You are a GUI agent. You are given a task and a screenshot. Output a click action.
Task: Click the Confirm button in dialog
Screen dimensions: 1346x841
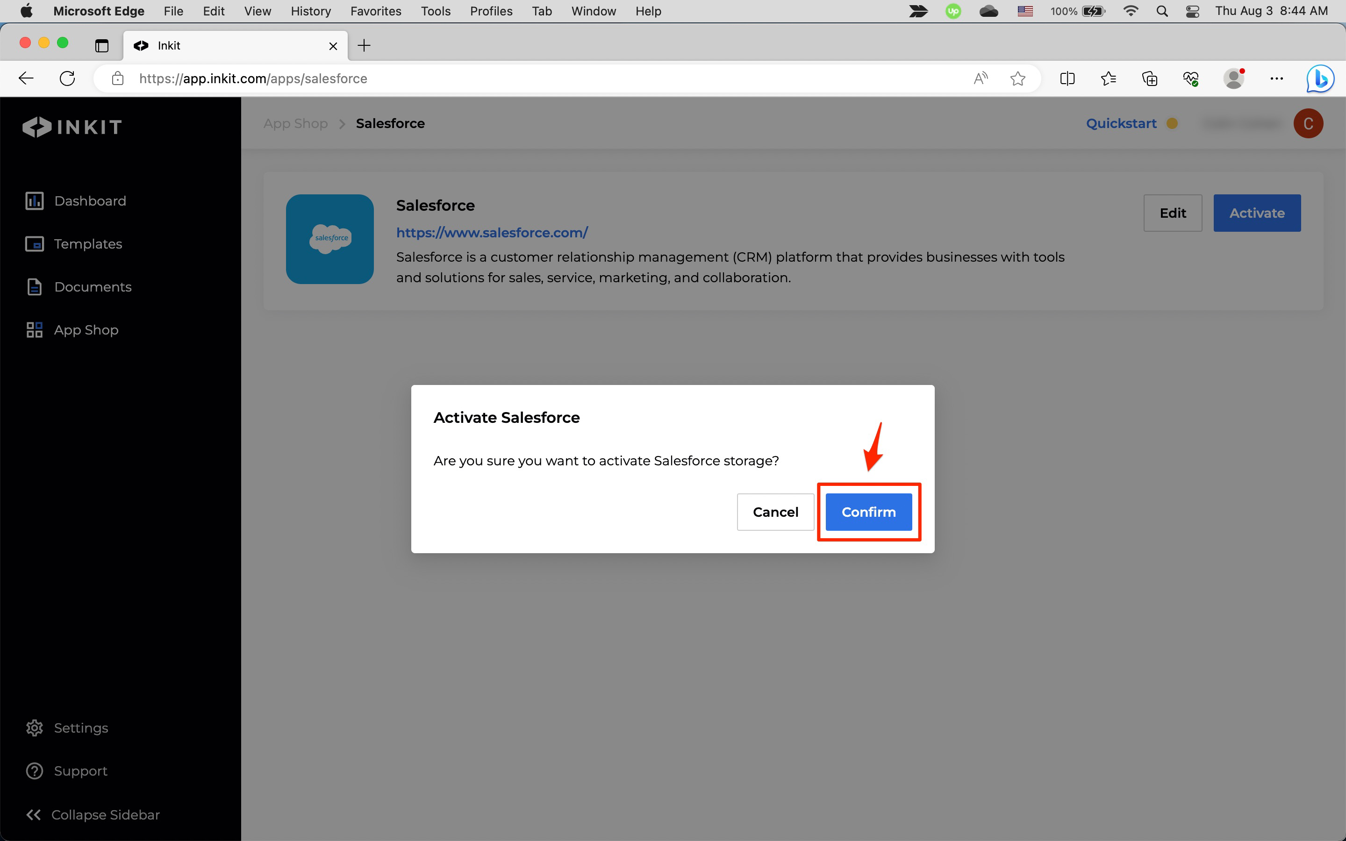pyautogui.click(x=868, y=512)
